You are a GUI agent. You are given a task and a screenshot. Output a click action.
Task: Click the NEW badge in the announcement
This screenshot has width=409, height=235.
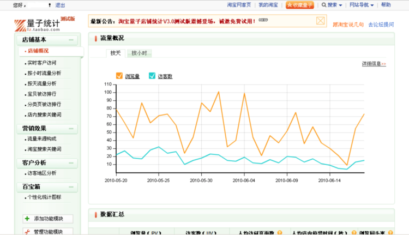pos(263,20)
